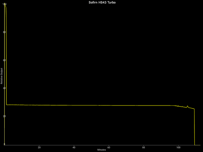Click the 100 label on the vertical axis
The height and width of the screenshot is (152, 203).
coord(4,4)
